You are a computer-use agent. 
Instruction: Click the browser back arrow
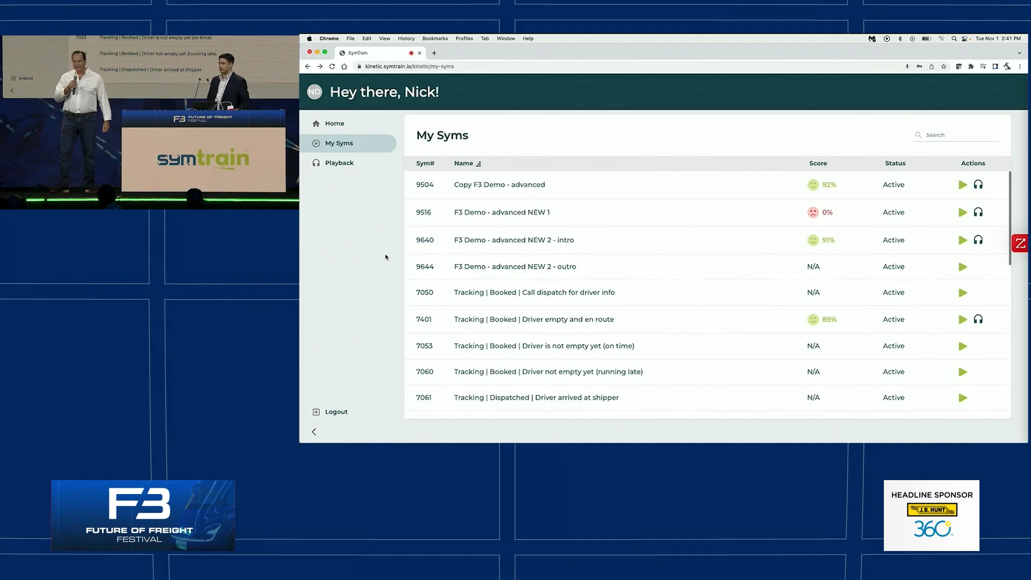tap(308, 67)
